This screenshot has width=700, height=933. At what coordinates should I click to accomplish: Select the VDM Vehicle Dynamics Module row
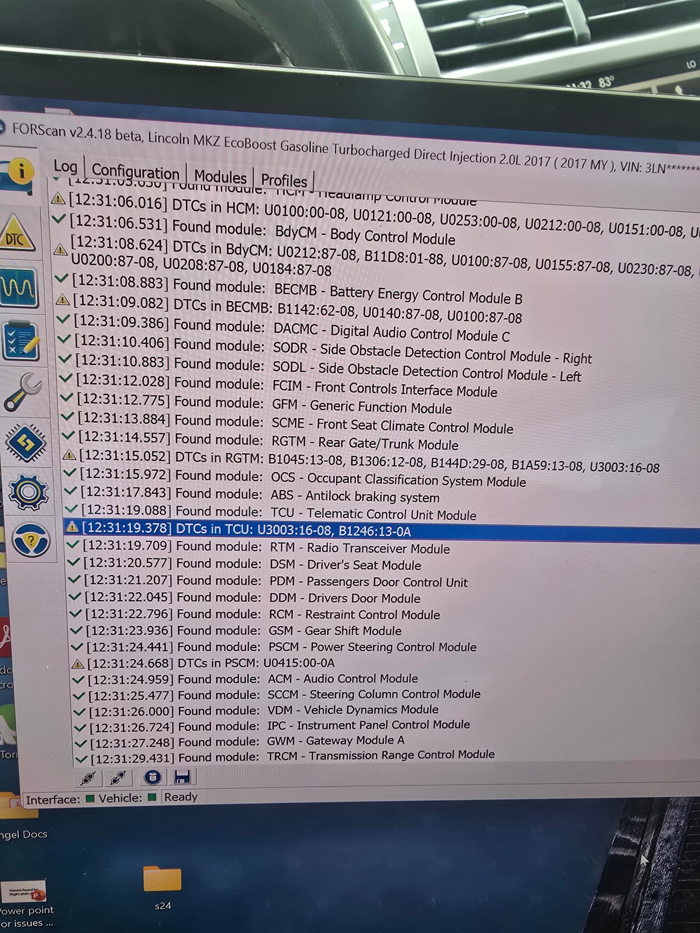pos(257,711)
